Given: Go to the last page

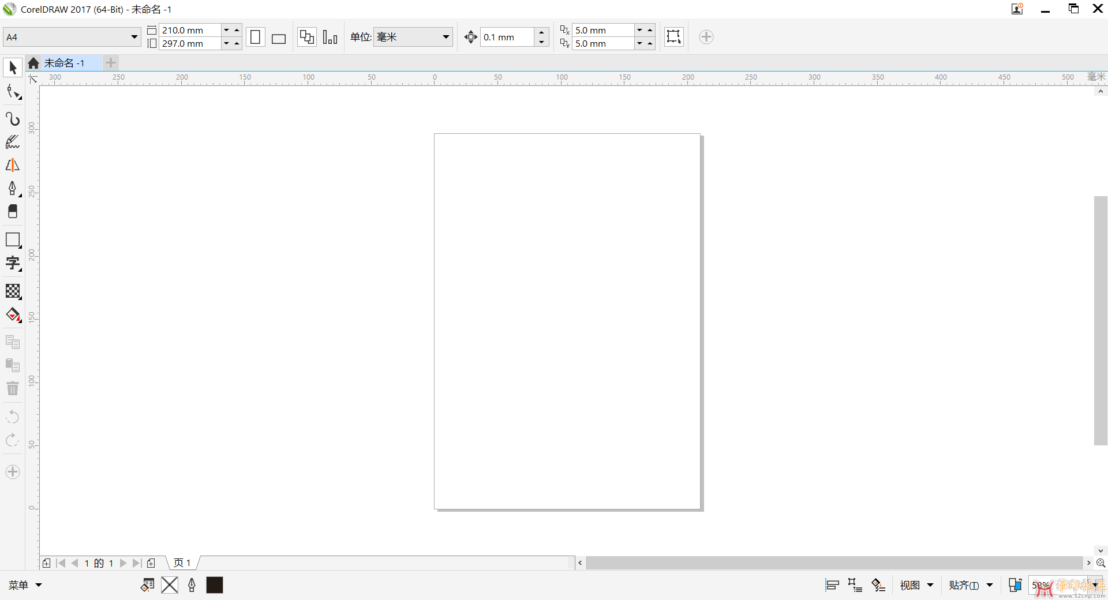Looking at the screenshot, I should (x=137, y=563).
